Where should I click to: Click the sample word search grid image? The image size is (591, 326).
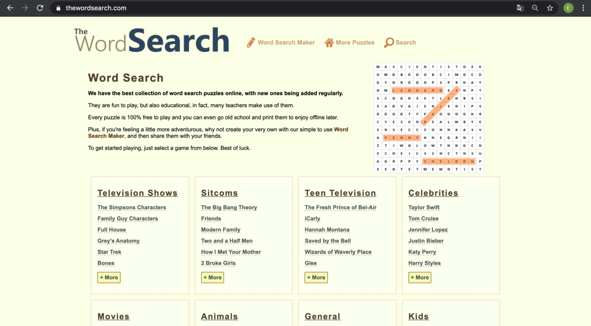tap(429, 118)
